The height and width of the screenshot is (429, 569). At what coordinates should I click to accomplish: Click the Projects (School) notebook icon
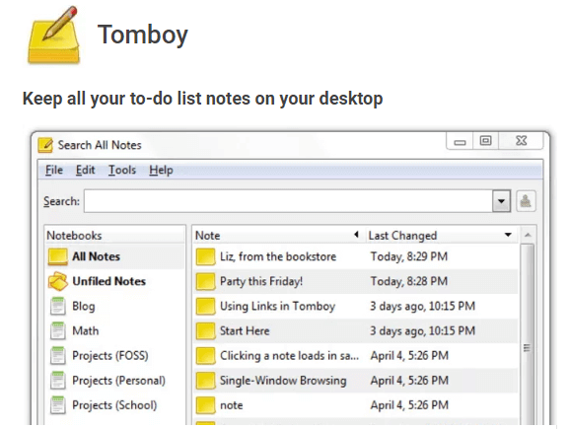tap(58, 405)
